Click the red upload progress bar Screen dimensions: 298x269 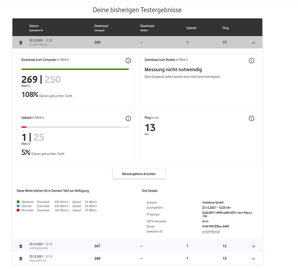tap(24, 127)
